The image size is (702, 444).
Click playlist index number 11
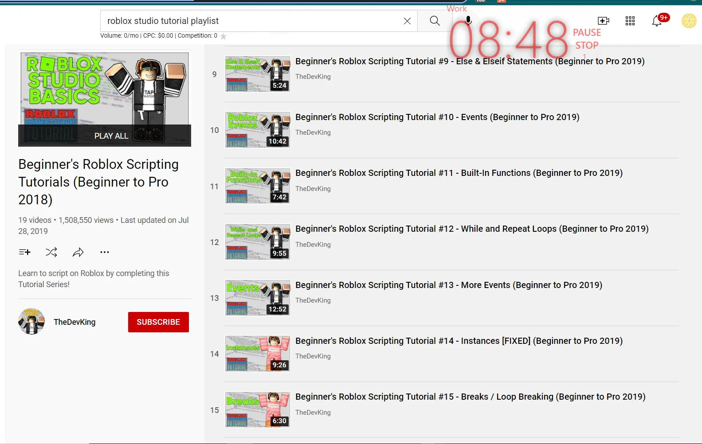pyautogui.click(x=215, y=187)
